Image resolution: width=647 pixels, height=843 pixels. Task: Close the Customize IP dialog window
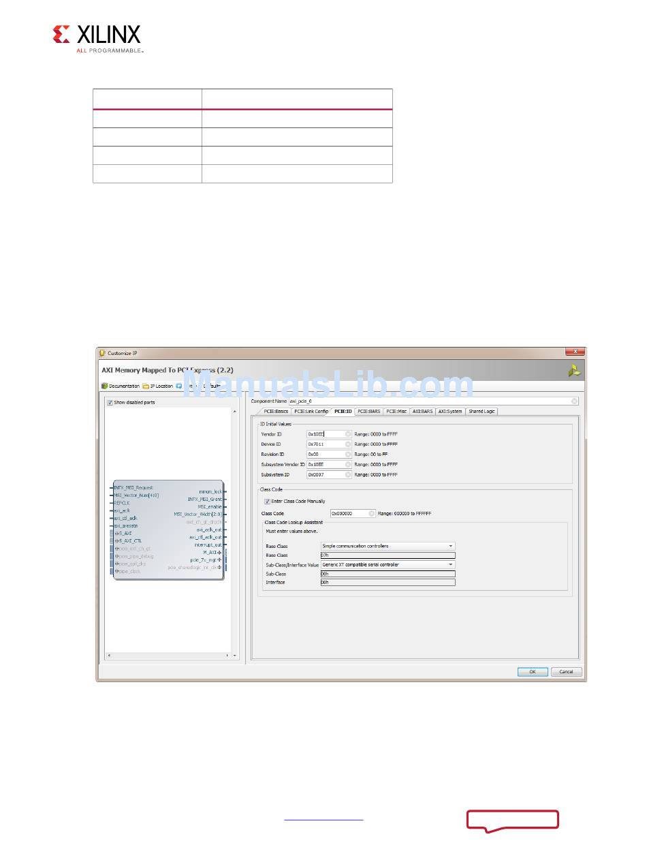click(x=575, y=352)
